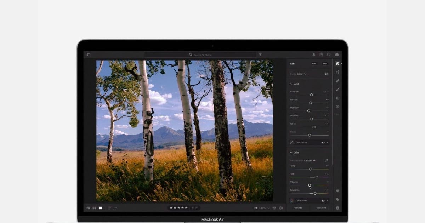Open the Versions tab
This screenshot has height=223, width=425.
tap(321, 208)
